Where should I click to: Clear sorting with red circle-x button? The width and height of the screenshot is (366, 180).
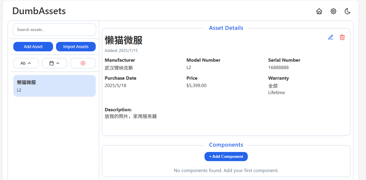coord(83,63)
